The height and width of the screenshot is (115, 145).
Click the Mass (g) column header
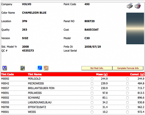click(102, 74)
